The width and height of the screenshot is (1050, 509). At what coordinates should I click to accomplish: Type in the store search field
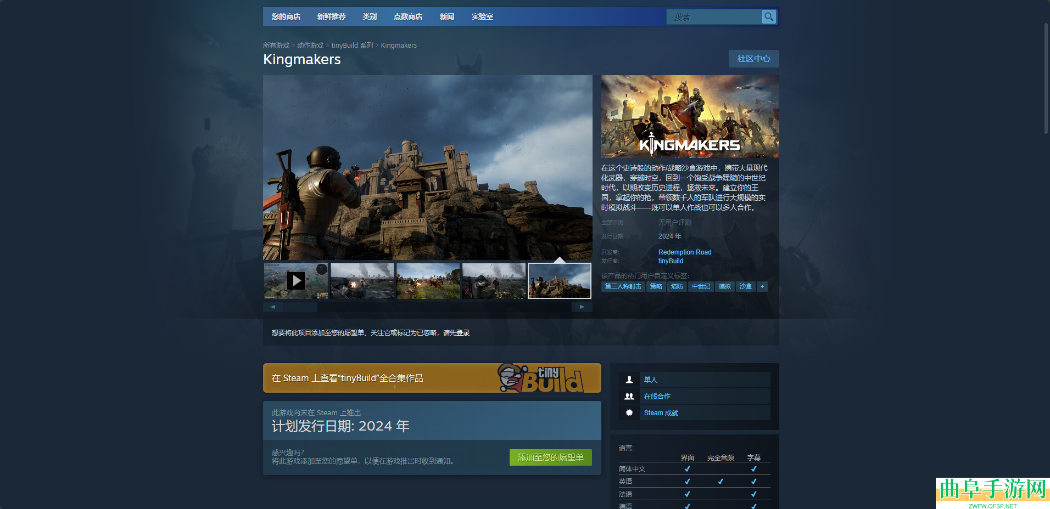(x=714, y=17)
